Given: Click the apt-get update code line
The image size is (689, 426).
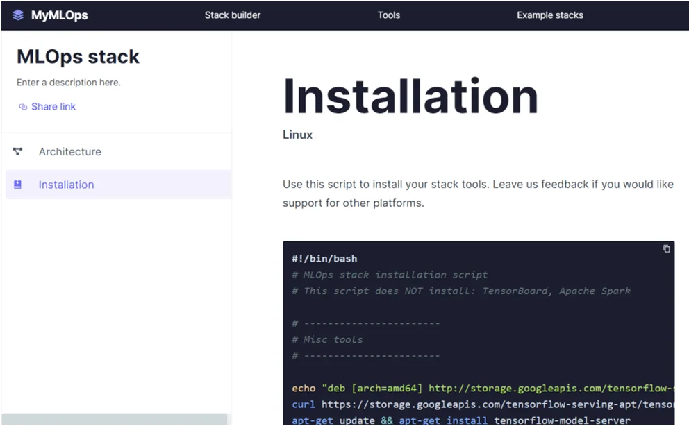Looking at the screenshot, I should 461,420.
